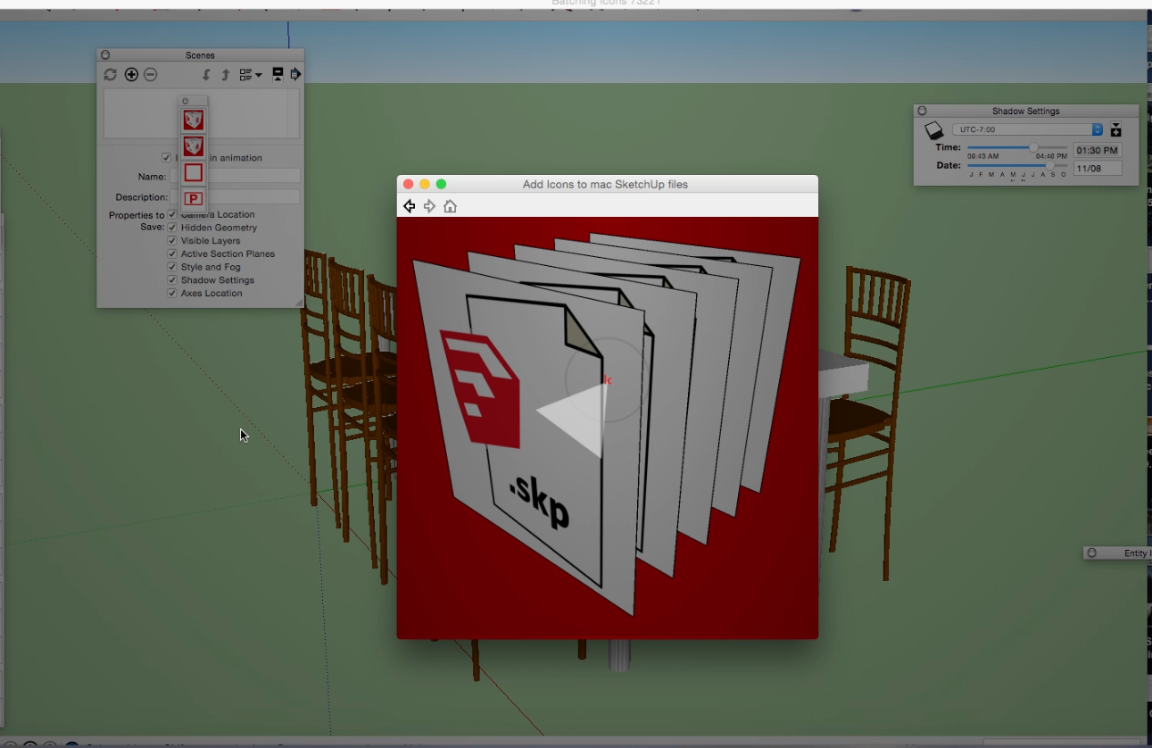Click the Update Scene refresh icon
Viewport: 1152px width, 748px height.
(111, 75)
